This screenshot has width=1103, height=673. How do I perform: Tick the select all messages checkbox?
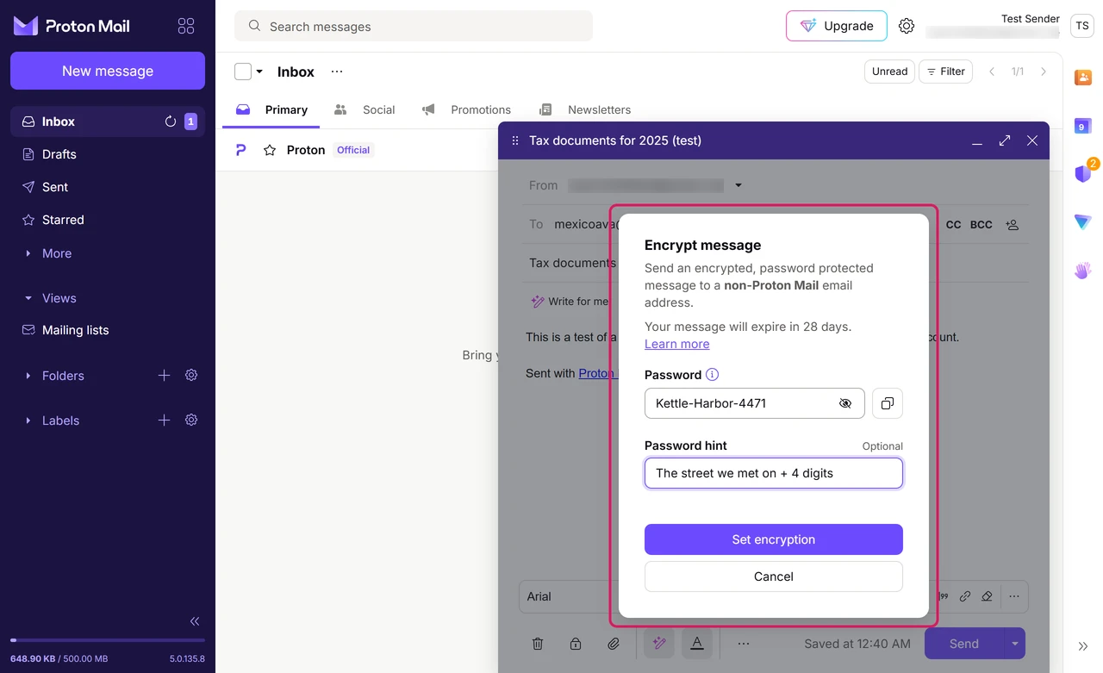coord(243,72)
